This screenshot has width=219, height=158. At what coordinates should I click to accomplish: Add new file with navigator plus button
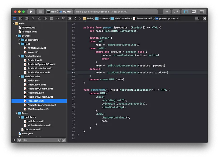click(14, 140)
